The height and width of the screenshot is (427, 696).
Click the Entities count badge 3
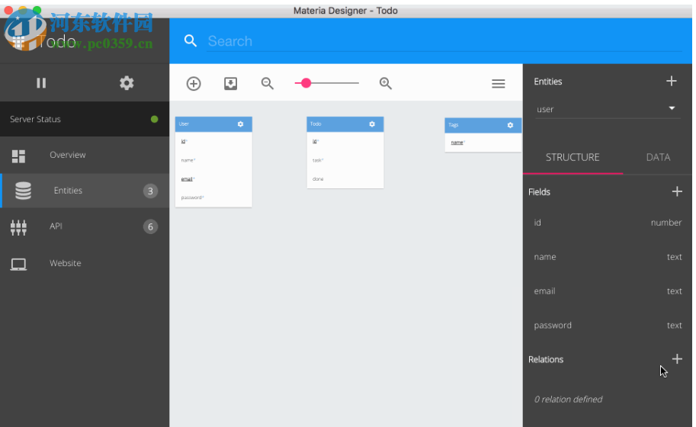point(150,191)
